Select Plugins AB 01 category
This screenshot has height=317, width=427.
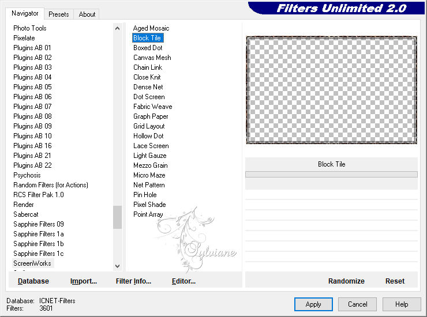pyautogui.click(x=32, y=48)
